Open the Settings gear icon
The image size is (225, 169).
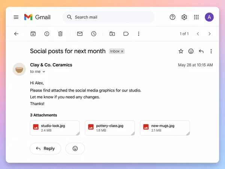tap(184, 17)
